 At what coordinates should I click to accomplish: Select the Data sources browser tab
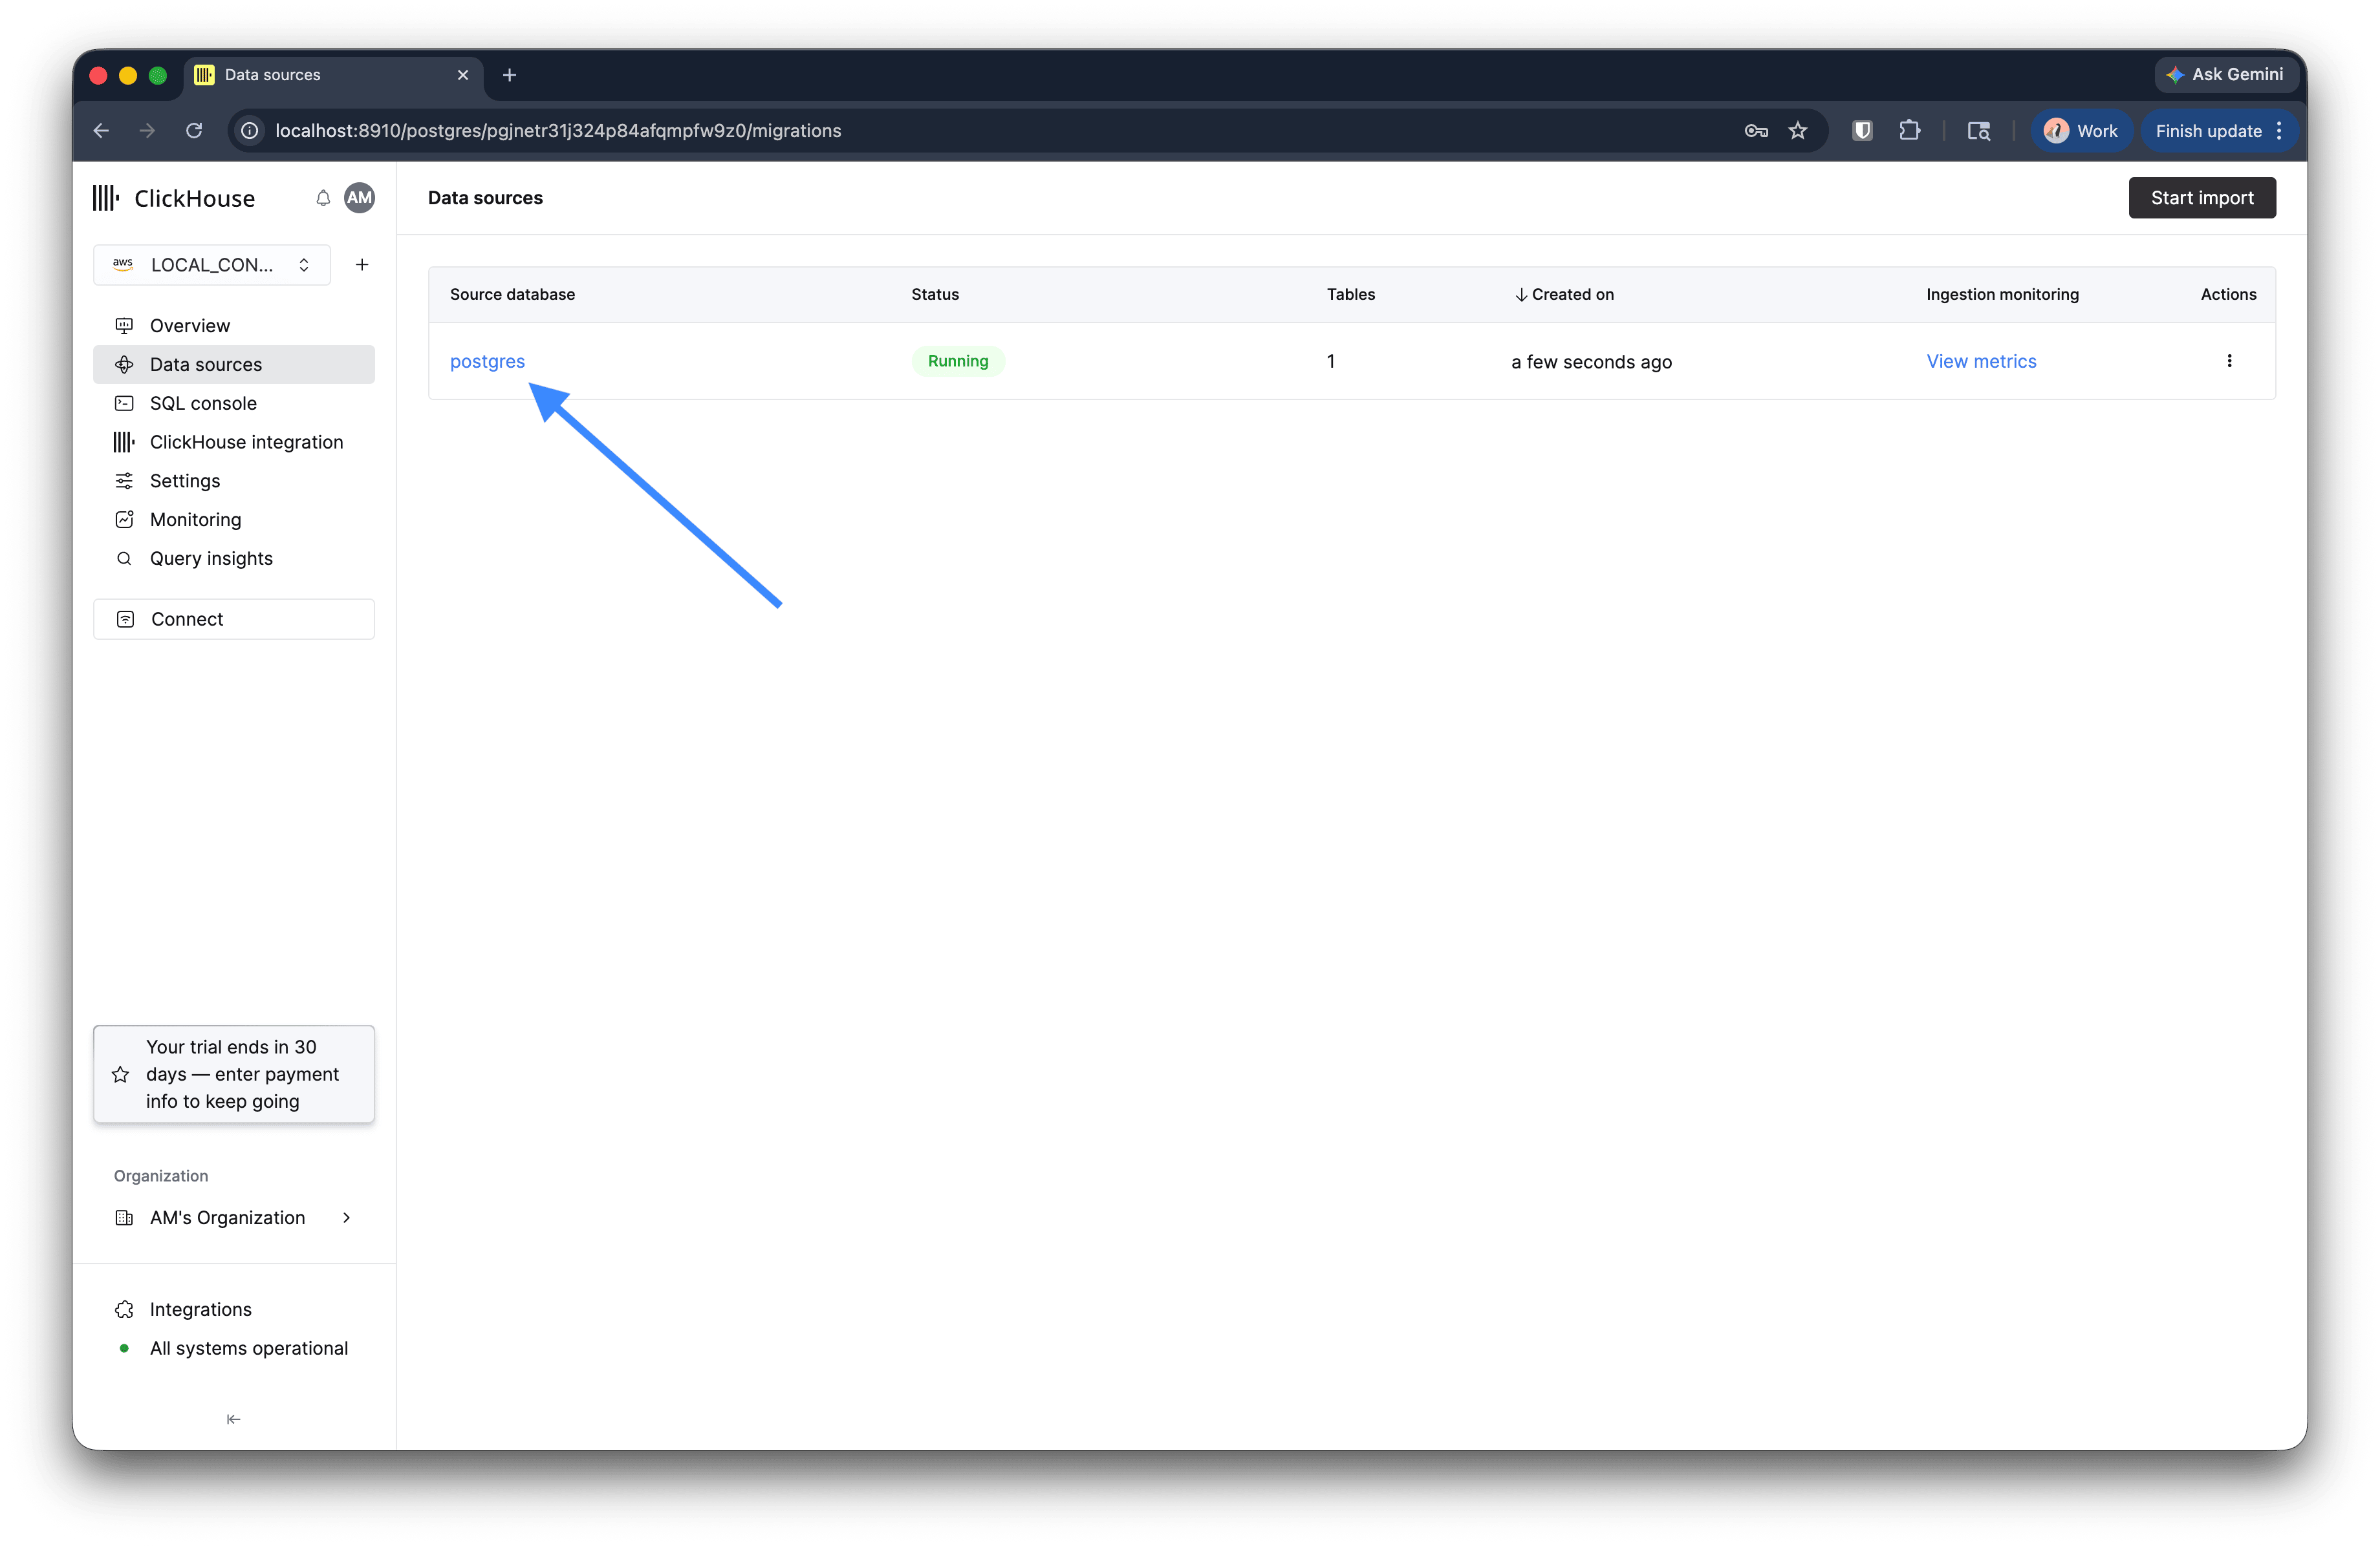tap(333, 75)
